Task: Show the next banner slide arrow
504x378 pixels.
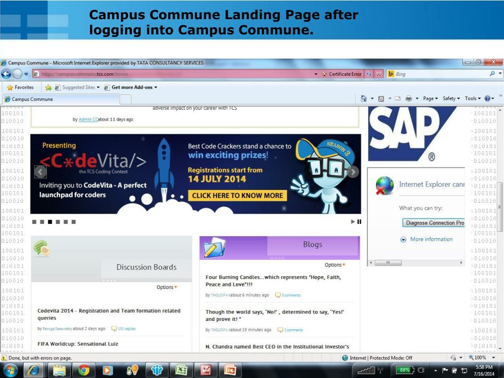Action: tap(352, 172)
